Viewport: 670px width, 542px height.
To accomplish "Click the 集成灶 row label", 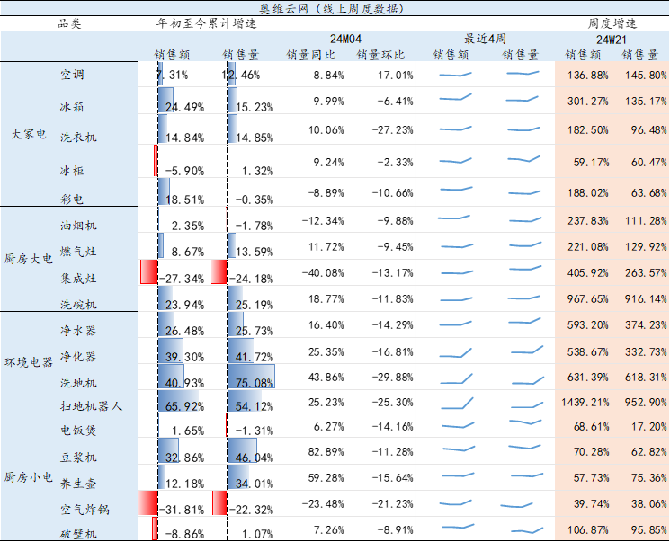I will pyautogui.click(x=78, y=279).
